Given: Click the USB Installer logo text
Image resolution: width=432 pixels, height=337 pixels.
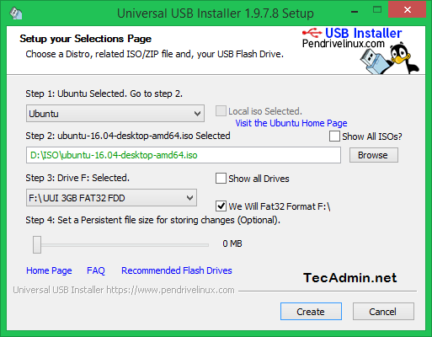Looking at the screenshot, I should [363, 33].
